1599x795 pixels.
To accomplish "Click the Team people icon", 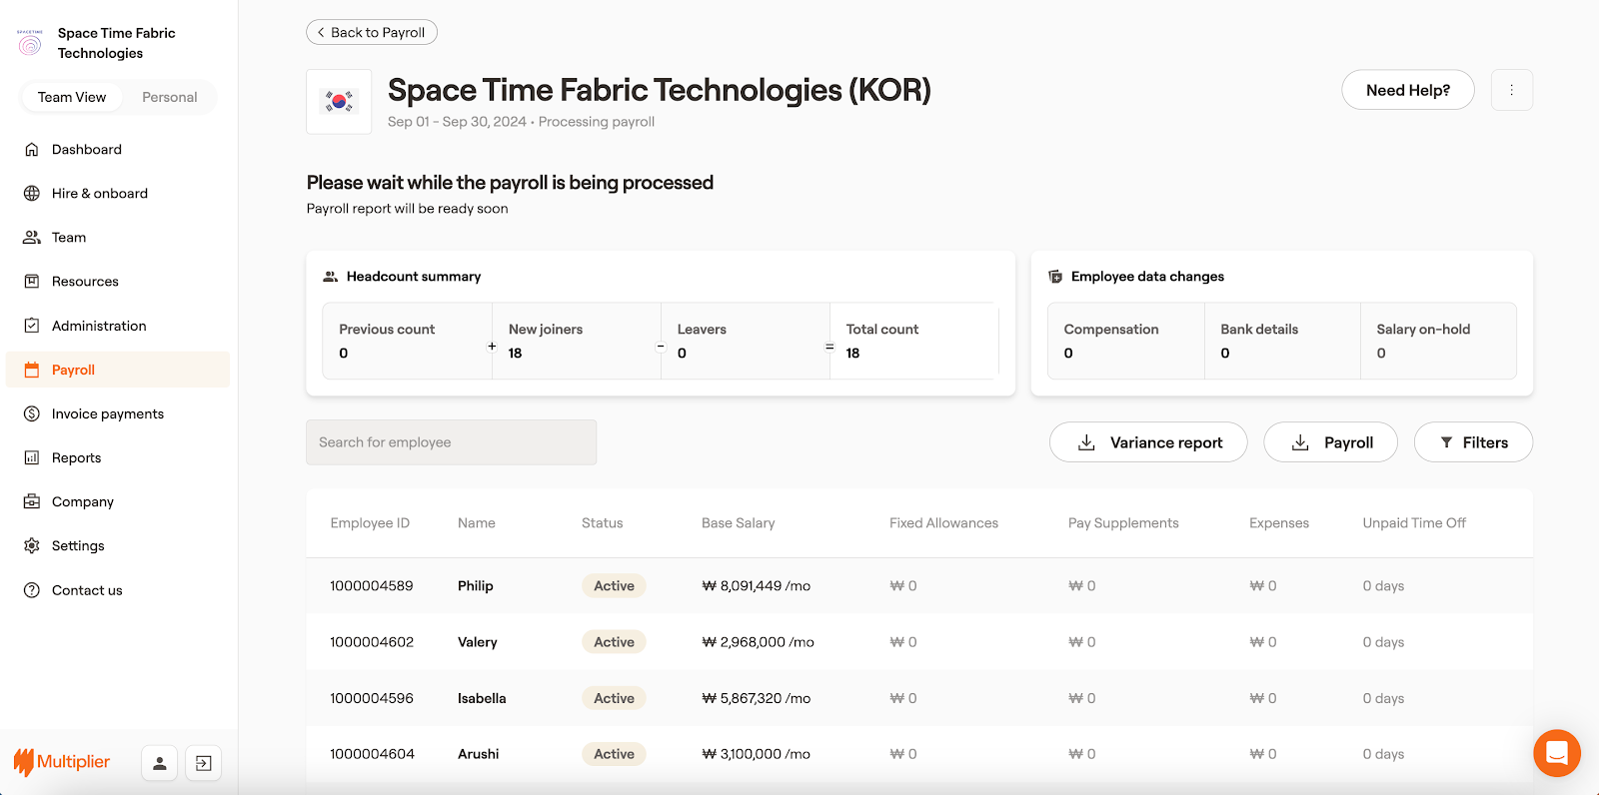I will coord(32,237).
